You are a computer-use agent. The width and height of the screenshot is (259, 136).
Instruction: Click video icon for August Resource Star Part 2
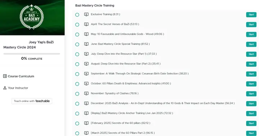(x=86, y=64)
